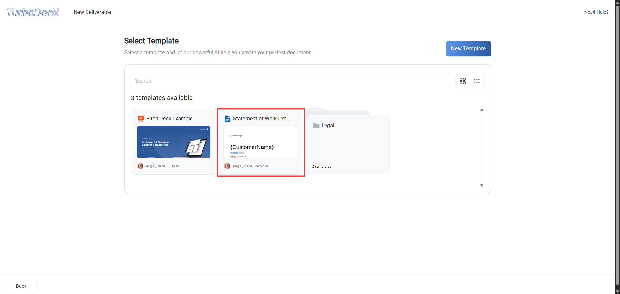Click the Statement of Work Exa... title
620x294 pixels.
(x=262, y=119)
